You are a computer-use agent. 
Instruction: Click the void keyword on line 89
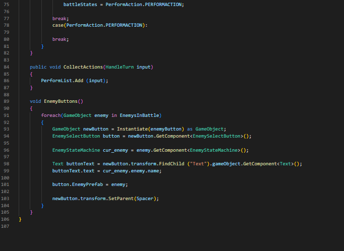[35, 101]
